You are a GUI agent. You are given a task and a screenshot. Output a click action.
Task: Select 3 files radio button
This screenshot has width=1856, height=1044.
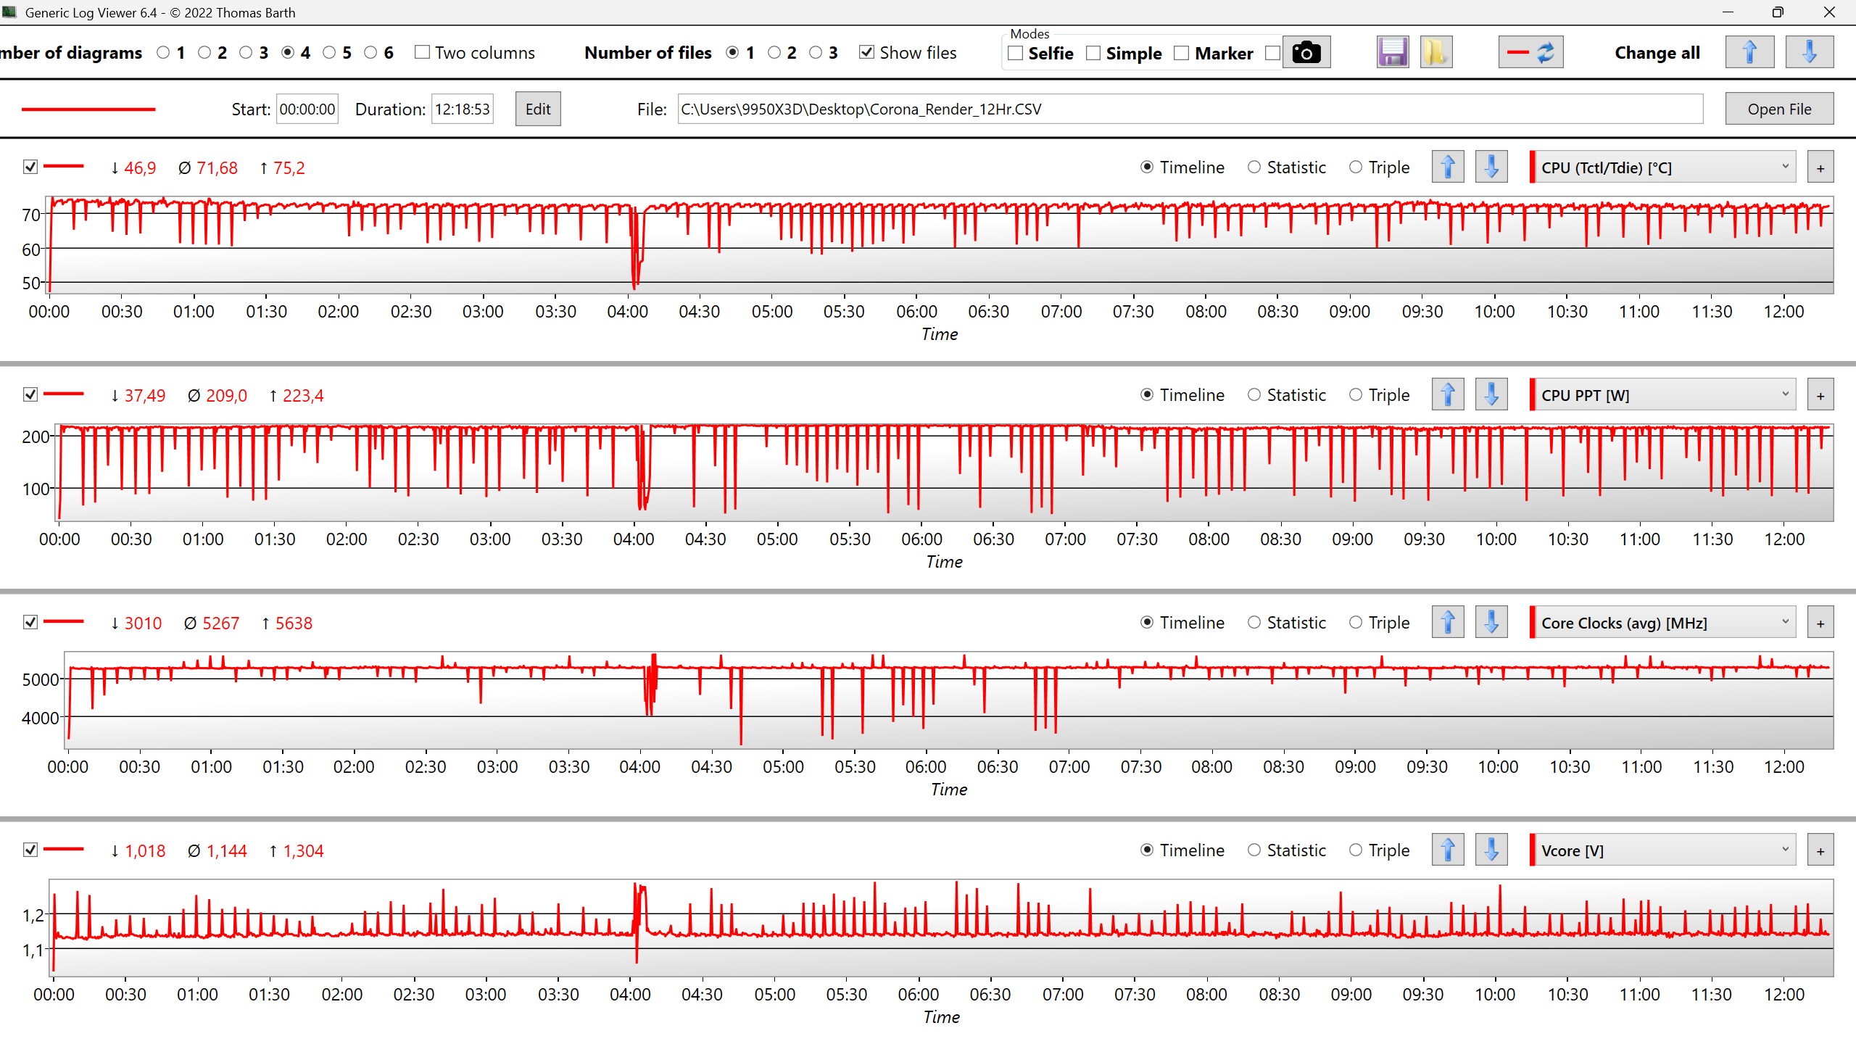(816, 52)
